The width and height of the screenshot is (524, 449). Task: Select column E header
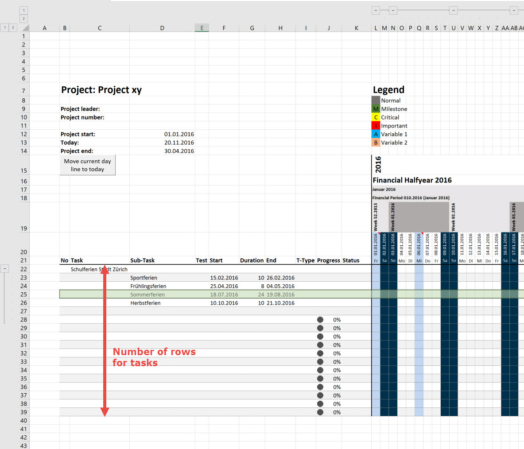(202, 28)
